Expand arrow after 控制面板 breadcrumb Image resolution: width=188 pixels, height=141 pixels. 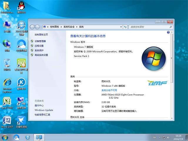pyautogui.click(x=61, y=27)
